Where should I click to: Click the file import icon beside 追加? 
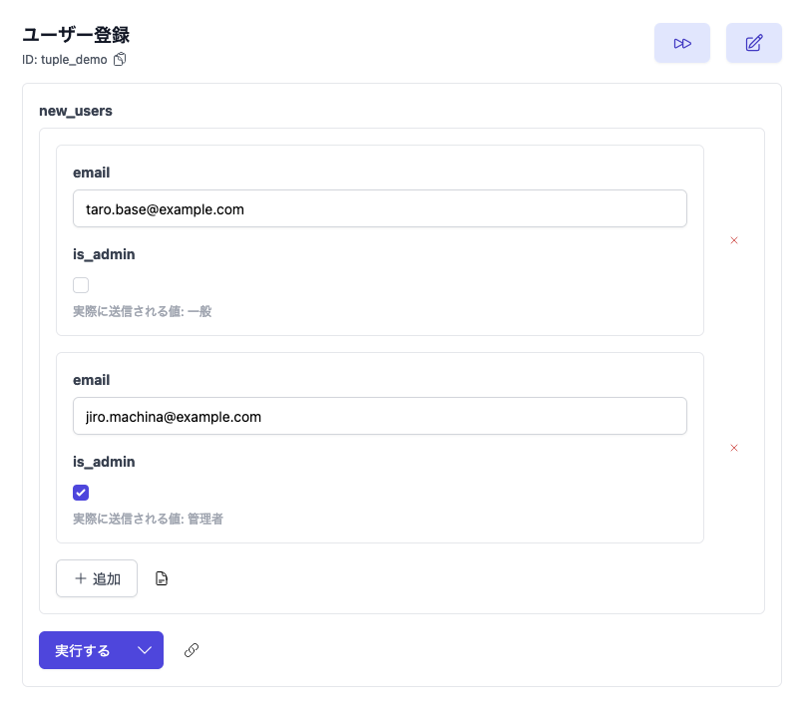(x=162, y=578)
